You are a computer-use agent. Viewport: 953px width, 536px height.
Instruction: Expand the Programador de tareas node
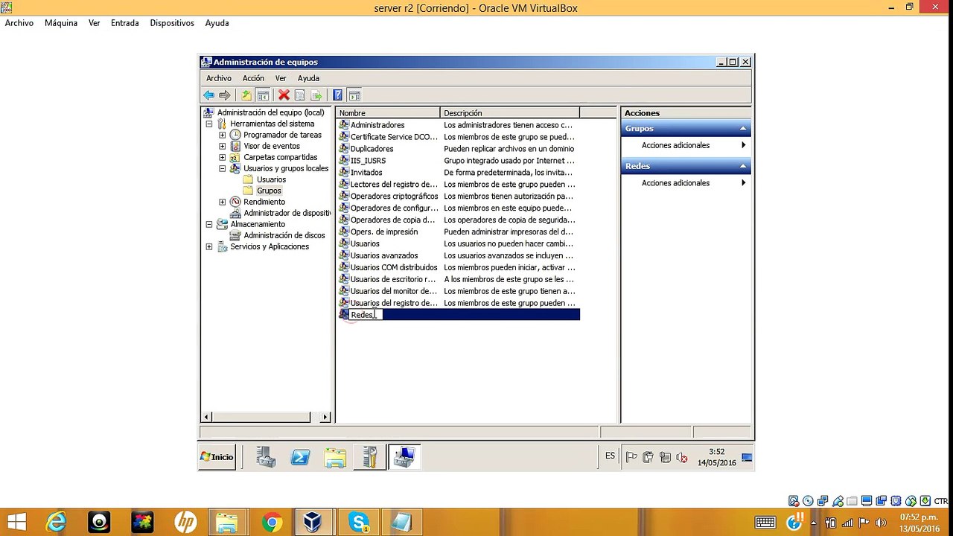pos(223,135)
